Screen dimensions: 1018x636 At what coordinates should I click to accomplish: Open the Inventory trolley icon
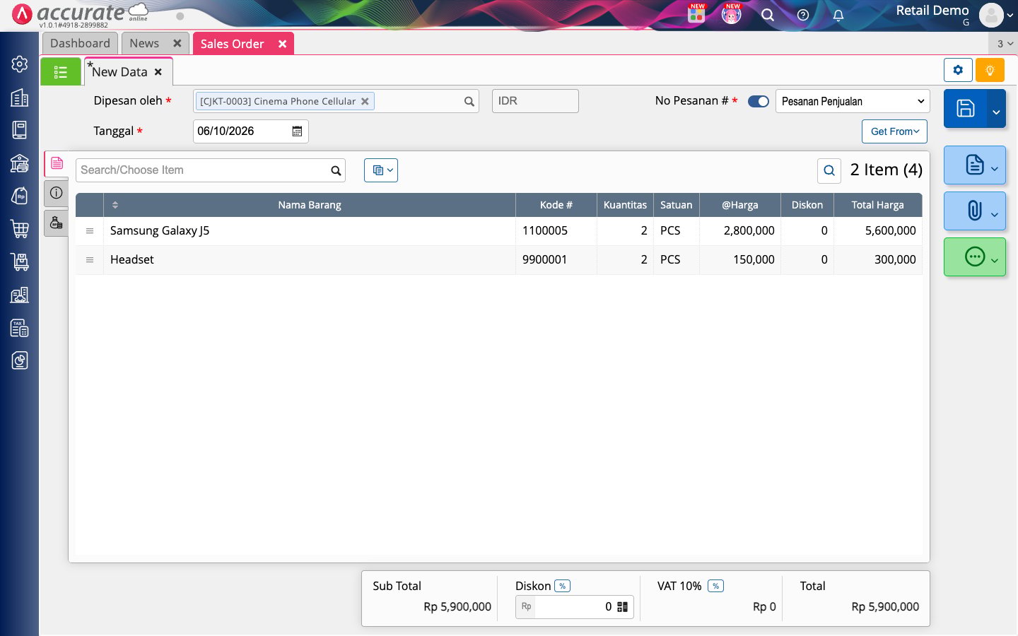pyautogui.click(x=20, y=261)
